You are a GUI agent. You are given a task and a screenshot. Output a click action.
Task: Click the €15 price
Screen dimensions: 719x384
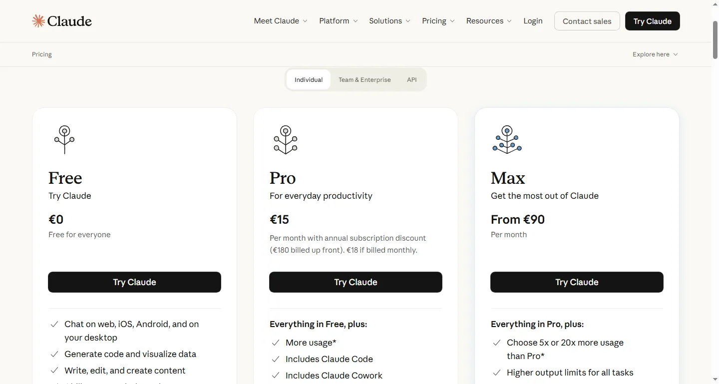[280, 220]
